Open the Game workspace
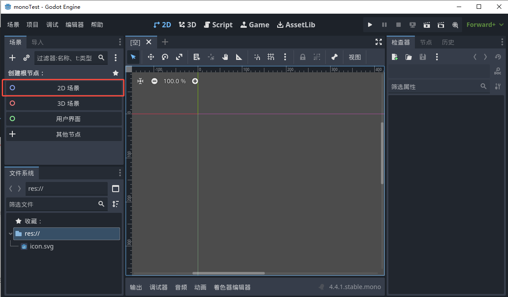 coord(255,25)
